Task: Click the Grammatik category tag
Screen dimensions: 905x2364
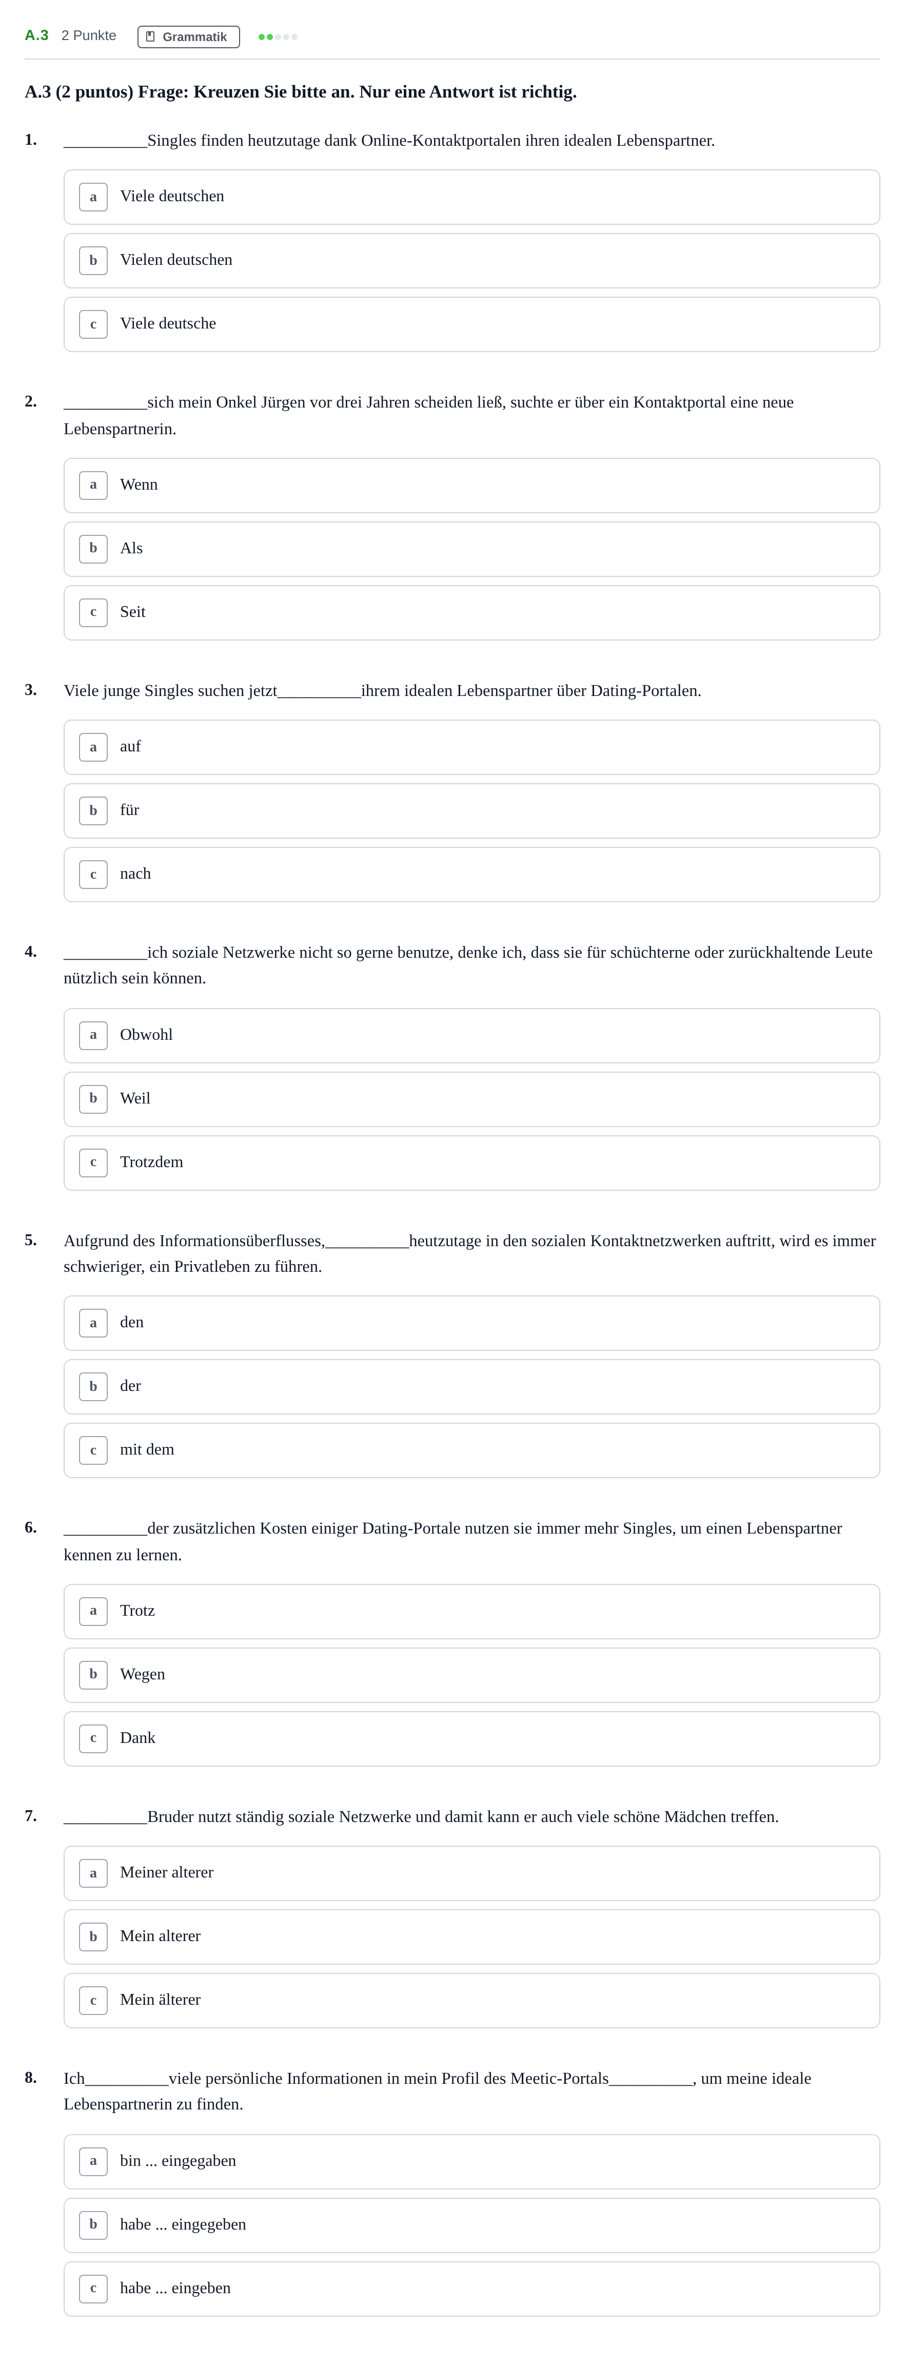Action: coord(189,37)
